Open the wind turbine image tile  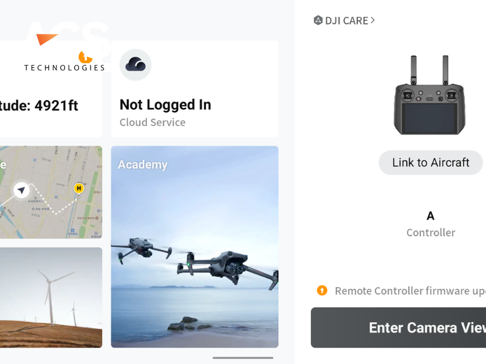click(51, 297)
